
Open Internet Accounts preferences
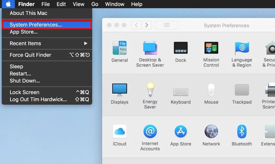pyautogui.click(x=150, y=138)
